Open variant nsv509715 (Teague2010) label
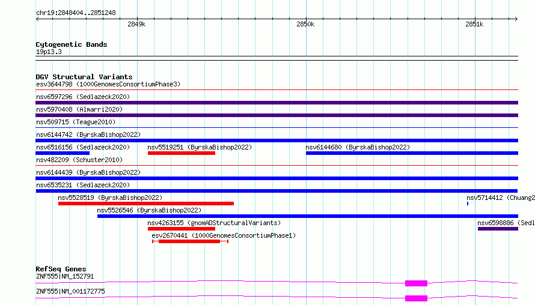The height and width of the screenshot is (305, 535). (x=76, y=122)
